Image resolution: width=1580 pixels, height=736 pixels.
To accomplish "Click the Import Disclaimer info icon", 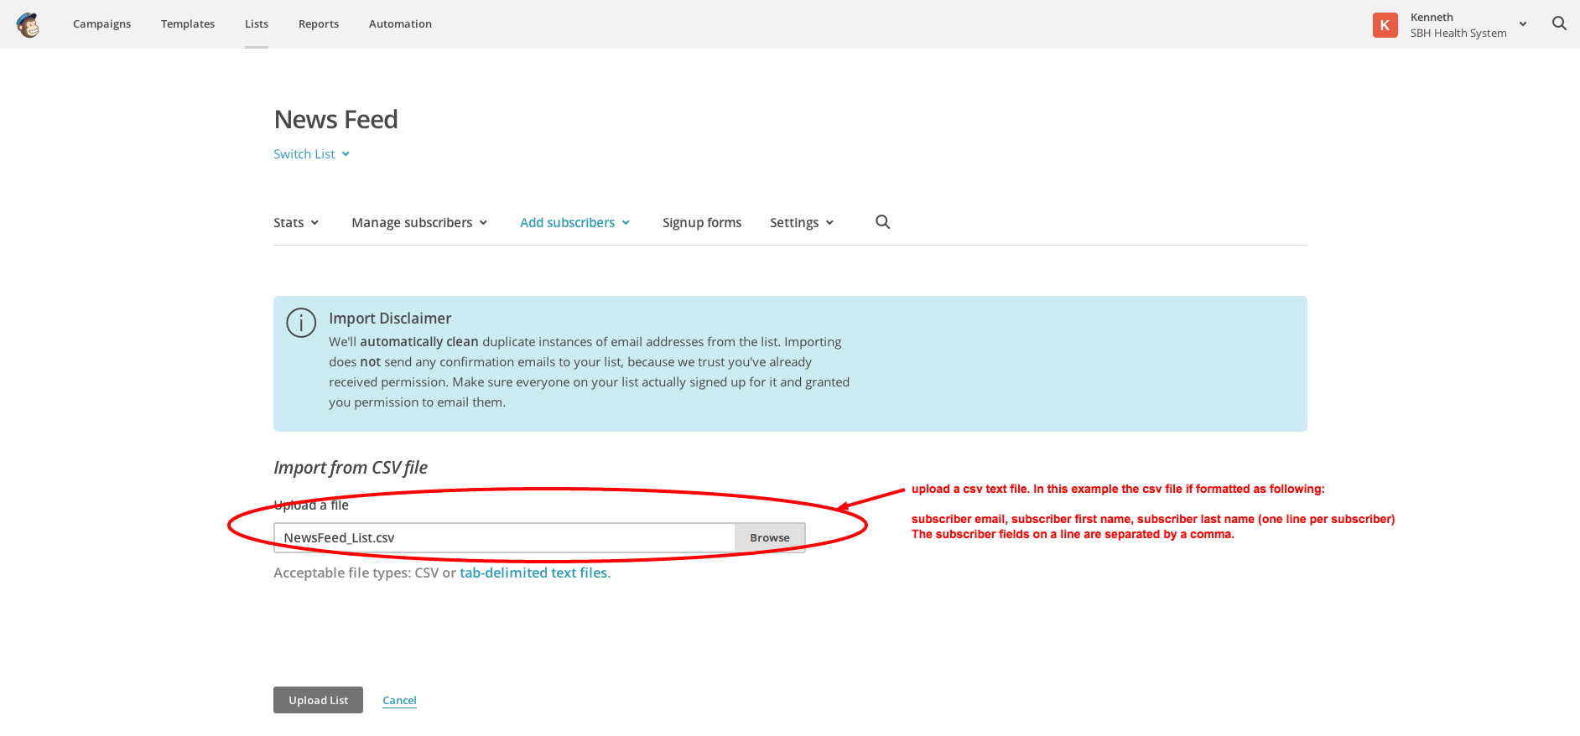I will (x=301, y=323).
